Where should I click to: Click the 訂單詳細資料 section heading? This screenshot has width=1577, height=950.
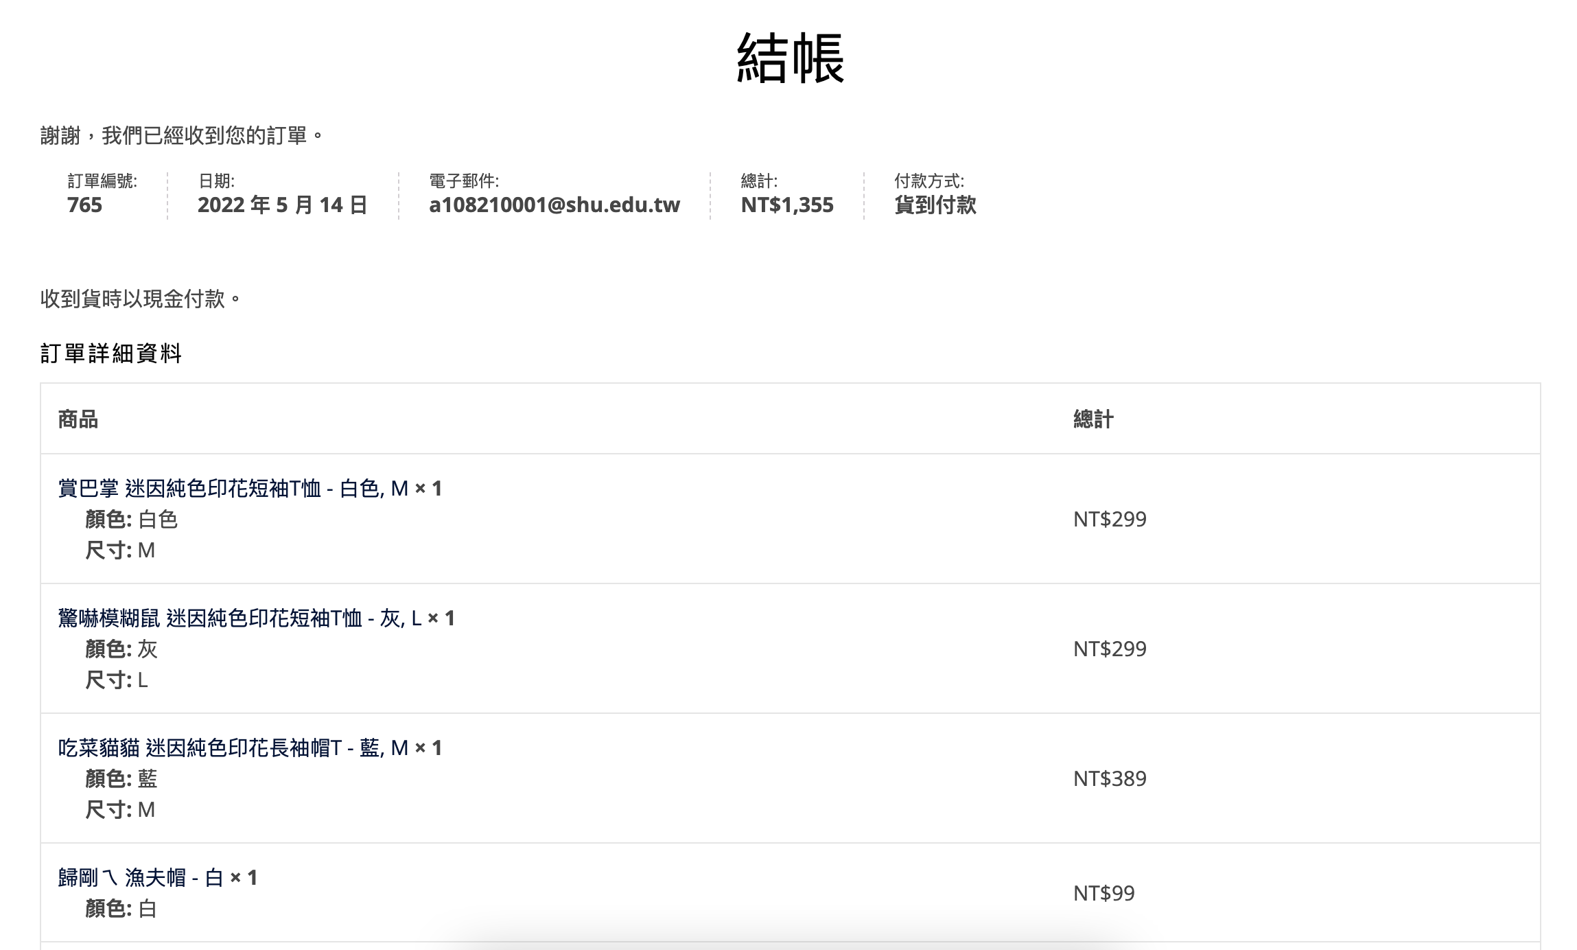111,354
